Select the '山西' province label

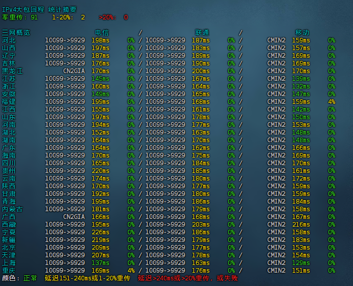(9, 48)
